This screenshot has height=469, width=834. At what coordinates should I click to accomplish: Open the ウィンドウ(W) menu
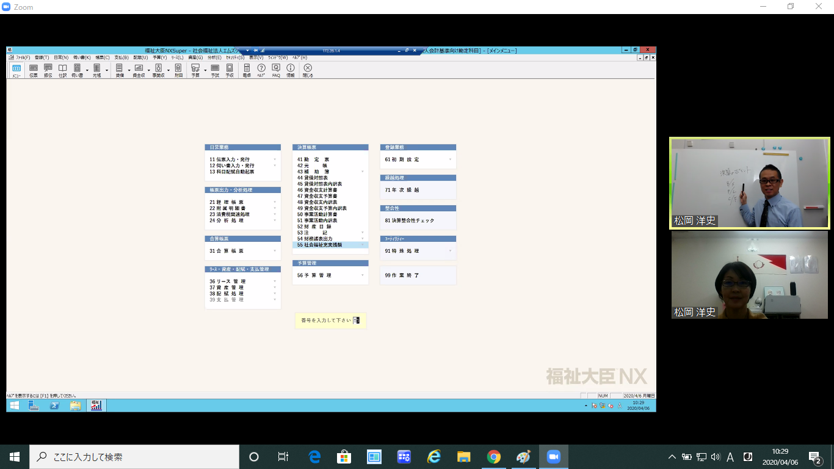pyautogui.click(x=278, y=57)
